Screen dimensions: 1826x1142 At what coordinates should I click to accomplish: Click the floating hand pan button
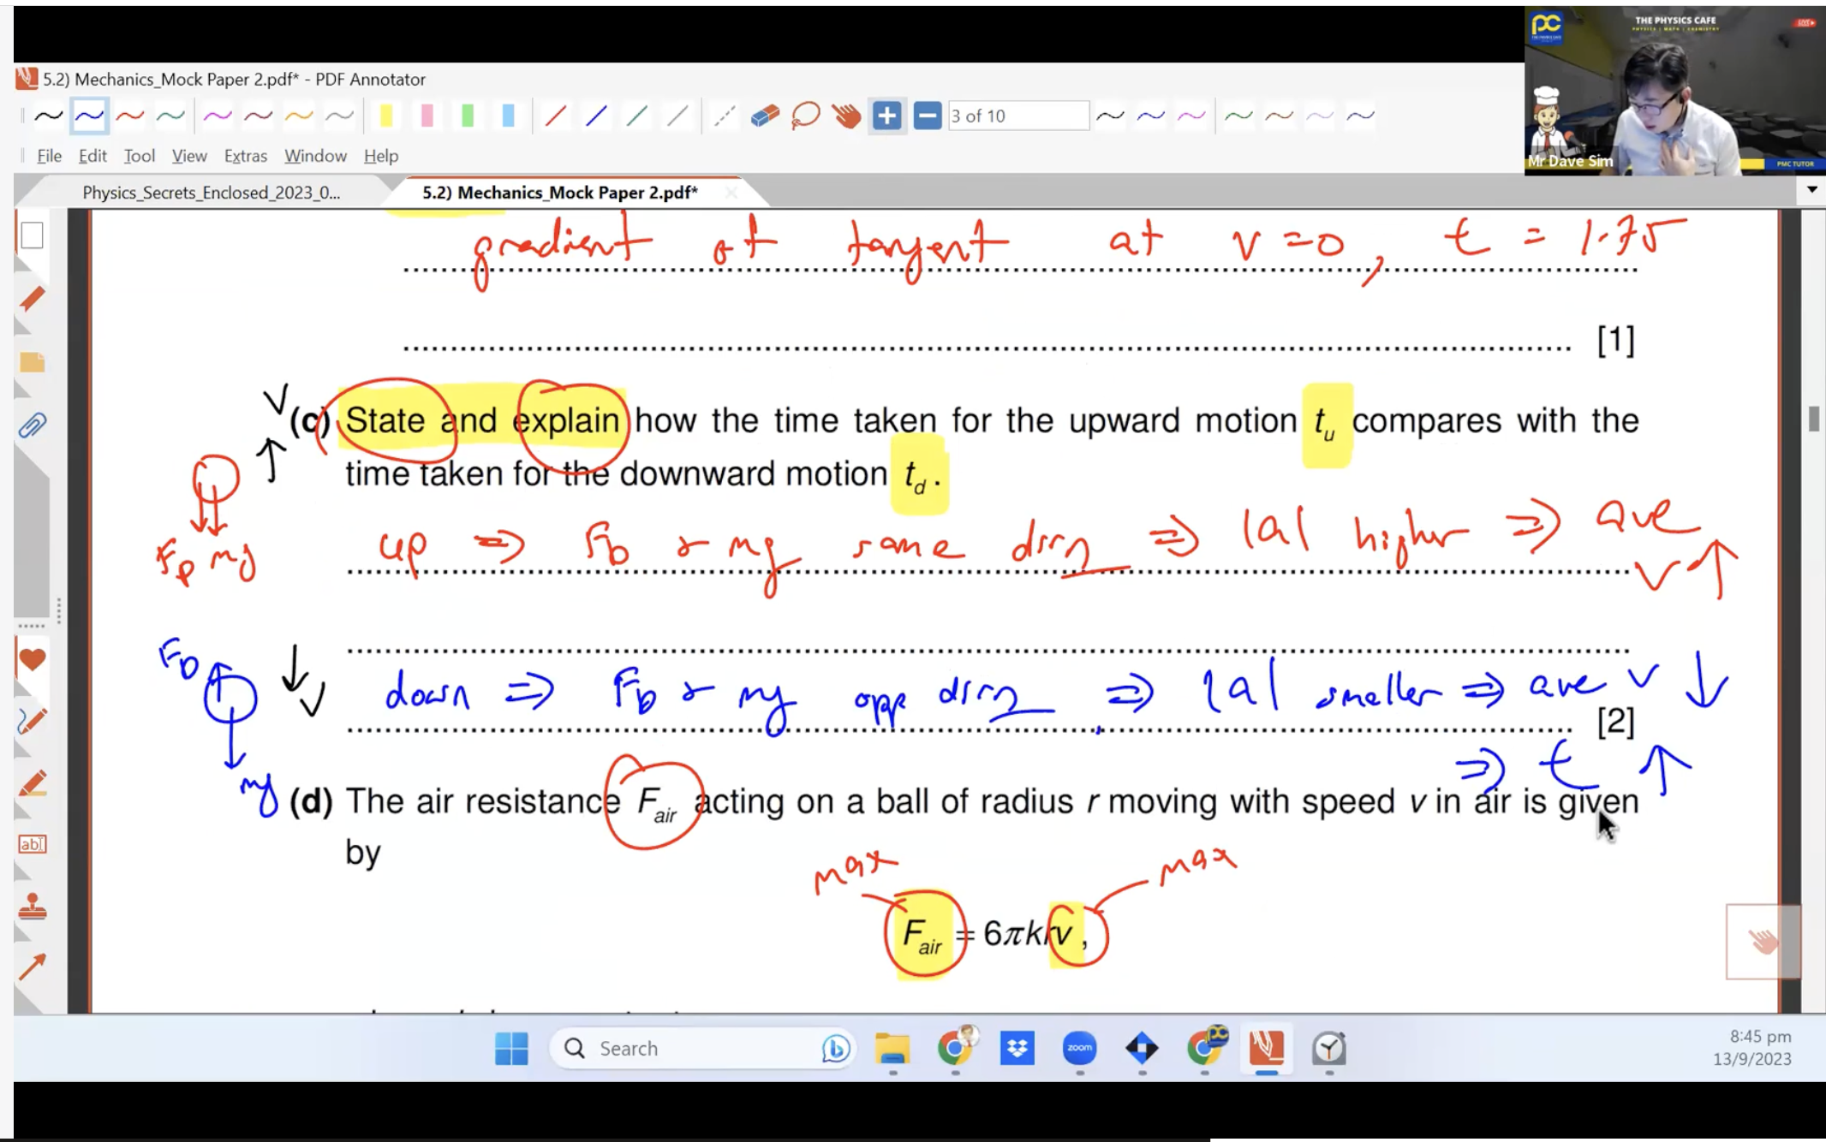(1763, 941)
